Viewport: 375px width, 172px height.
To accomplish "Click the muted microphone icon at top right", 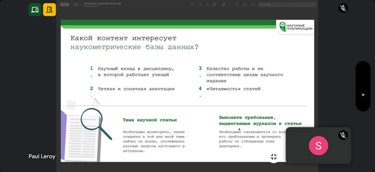I will [x=343, y=8].
